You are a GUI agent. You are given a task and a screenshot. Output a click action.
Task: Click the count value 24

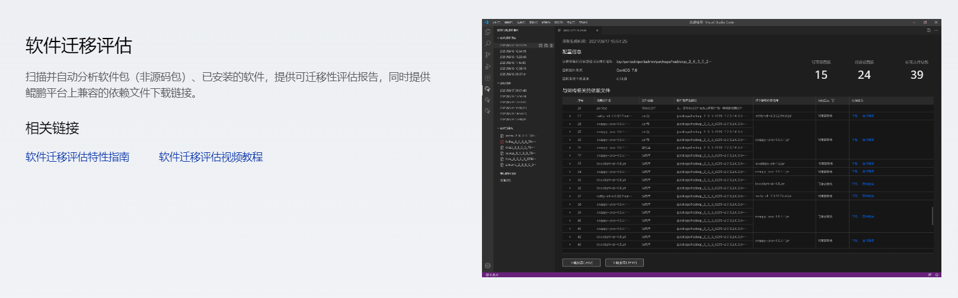(x=864, y=75)
